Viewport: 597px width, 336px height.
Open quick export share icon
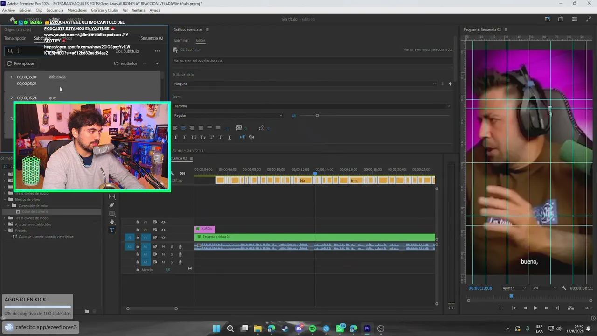[561, 19]
